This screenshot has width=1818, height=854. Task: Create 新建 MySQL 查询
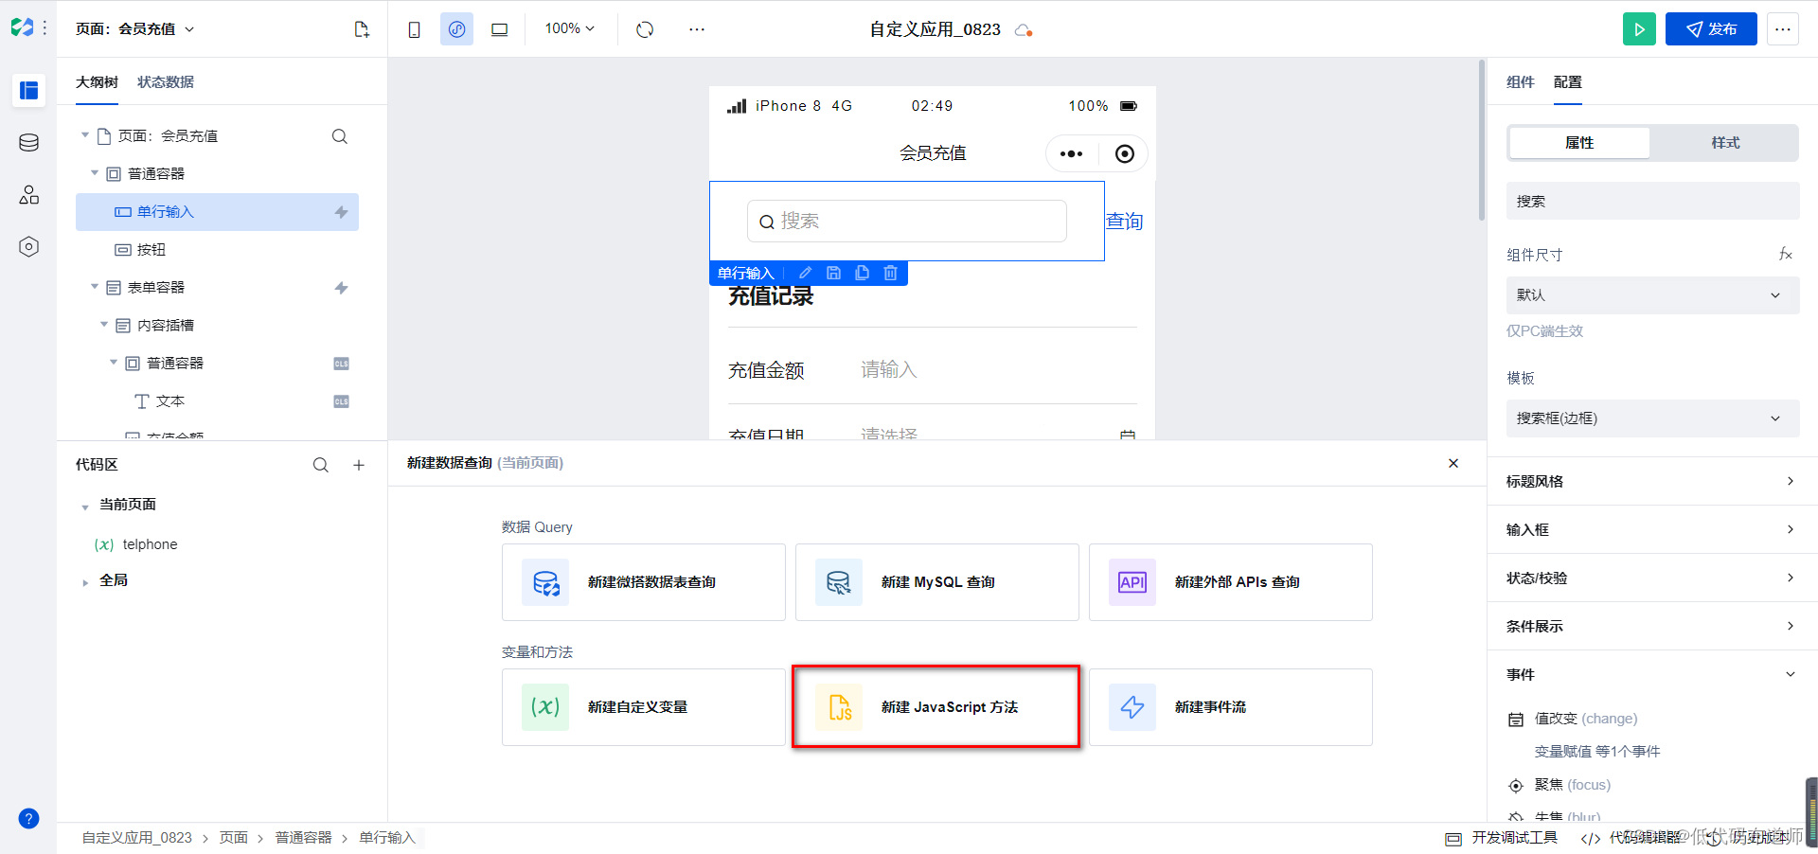pos(937,582)
